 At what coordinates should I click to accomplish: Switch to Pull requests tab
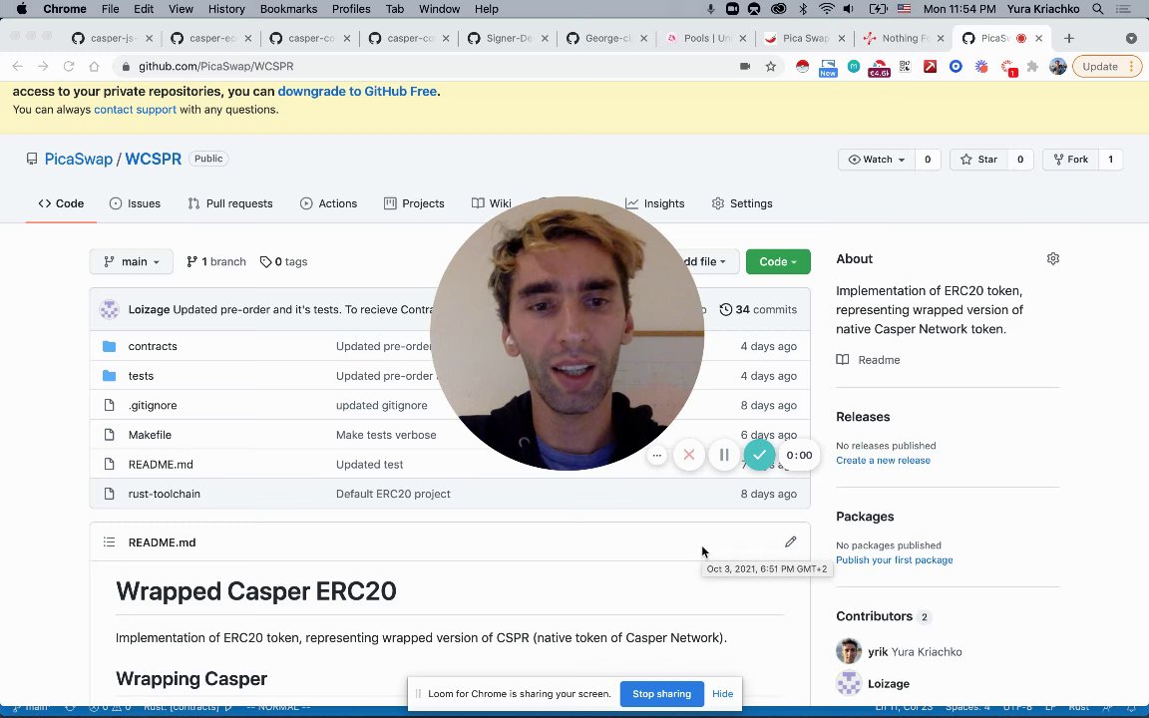tap(230, 203)
